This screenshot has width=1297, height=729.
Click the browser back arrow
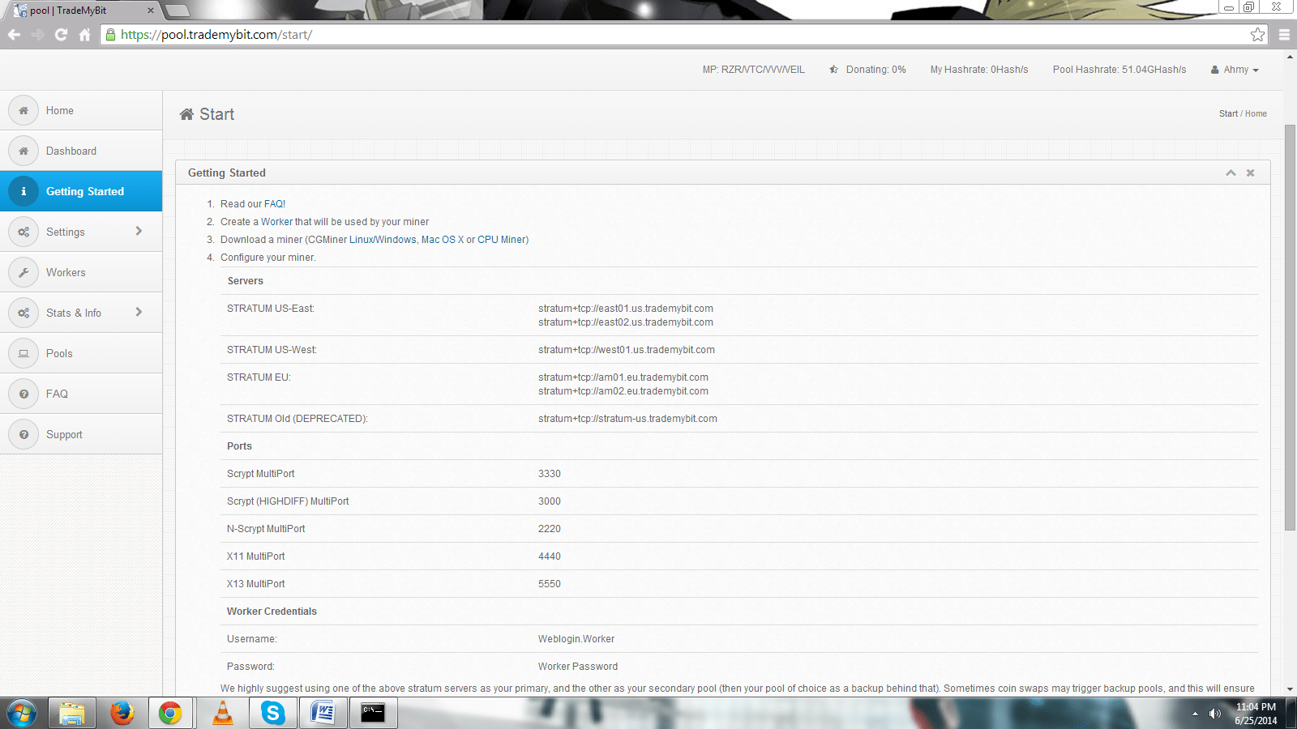(x=14, y=35)
